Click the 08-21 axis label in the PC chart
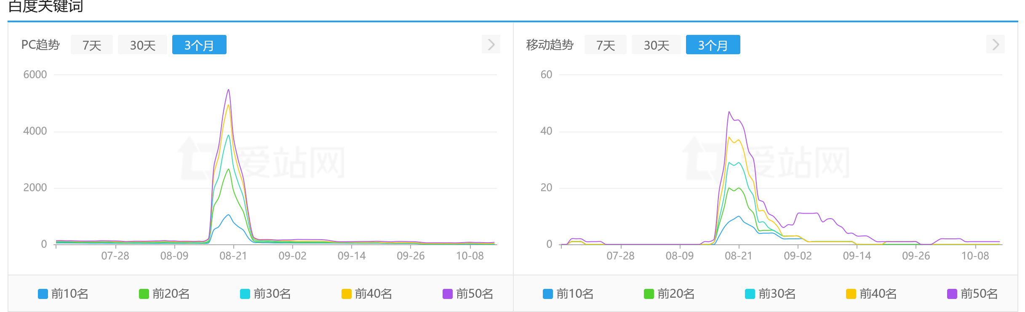This screenshot has height=312, width=1025. click(233, 256)
